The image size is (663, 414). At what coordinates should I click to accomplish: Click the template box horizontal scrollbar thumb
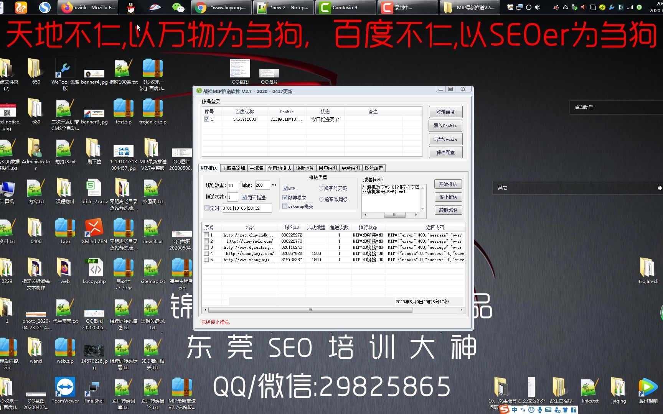[394, 215]
